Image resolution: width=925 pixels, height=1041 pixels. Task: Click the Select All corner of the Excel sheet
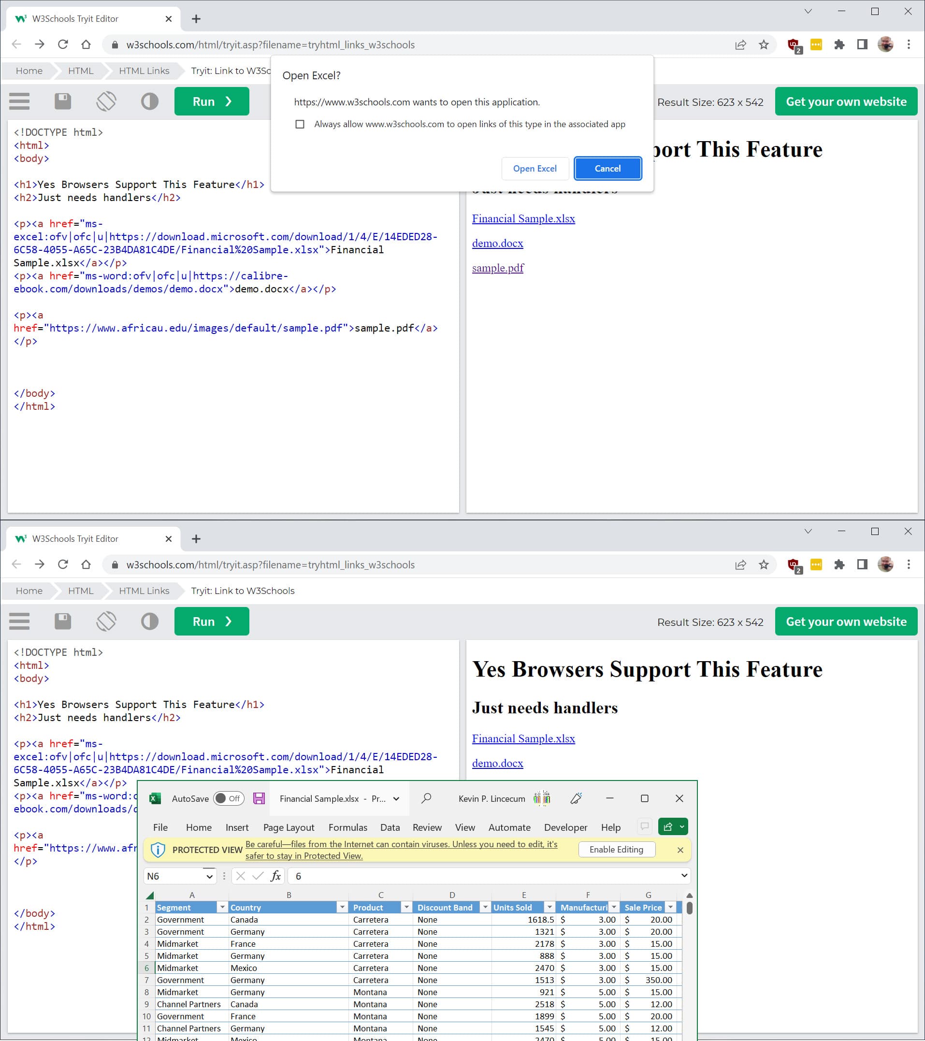click(x=149, y=895)
